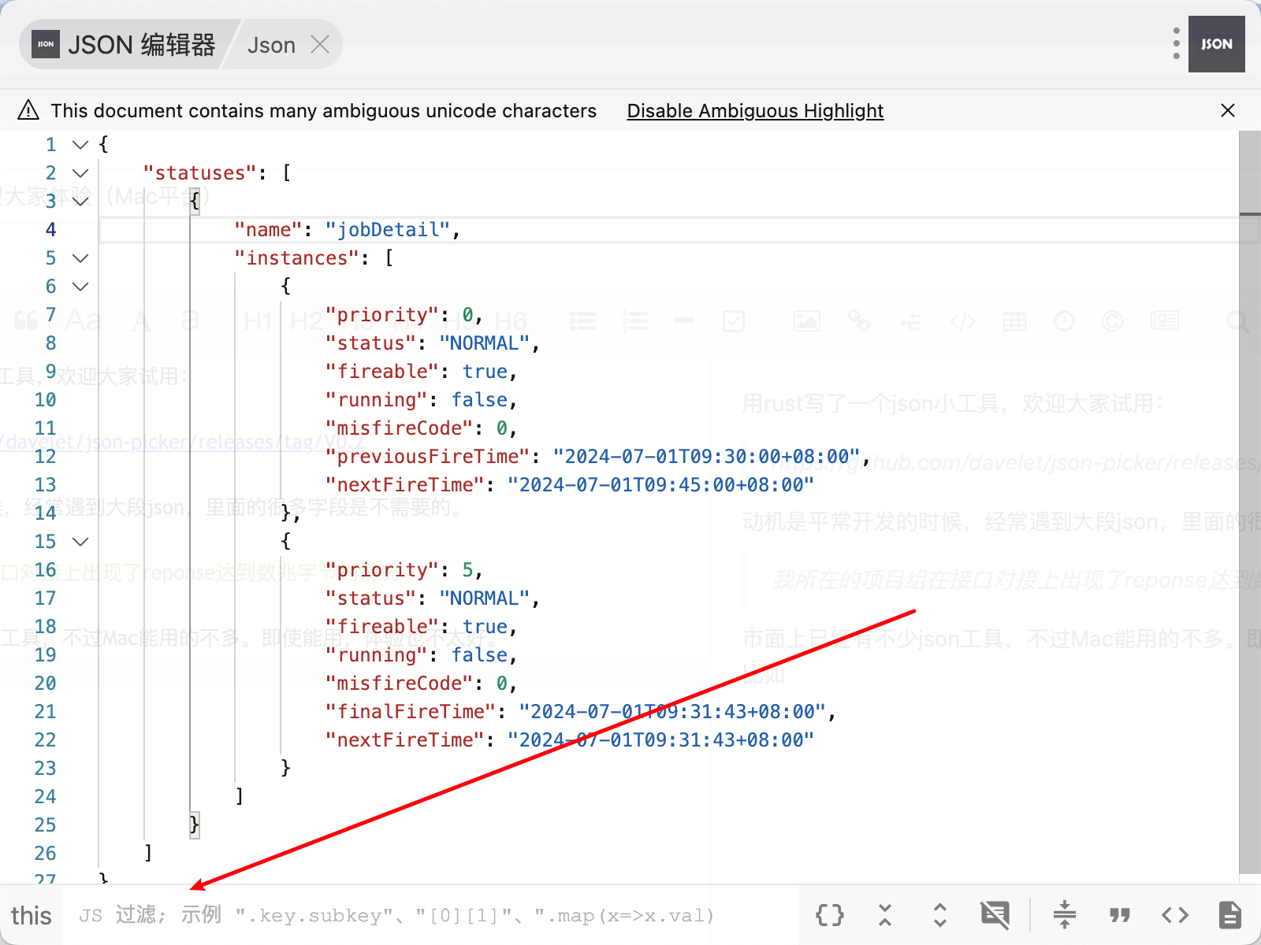The image size is (1261, 945).
Task: Open the three-dot more options menu
Action: tap(1176, 44)
